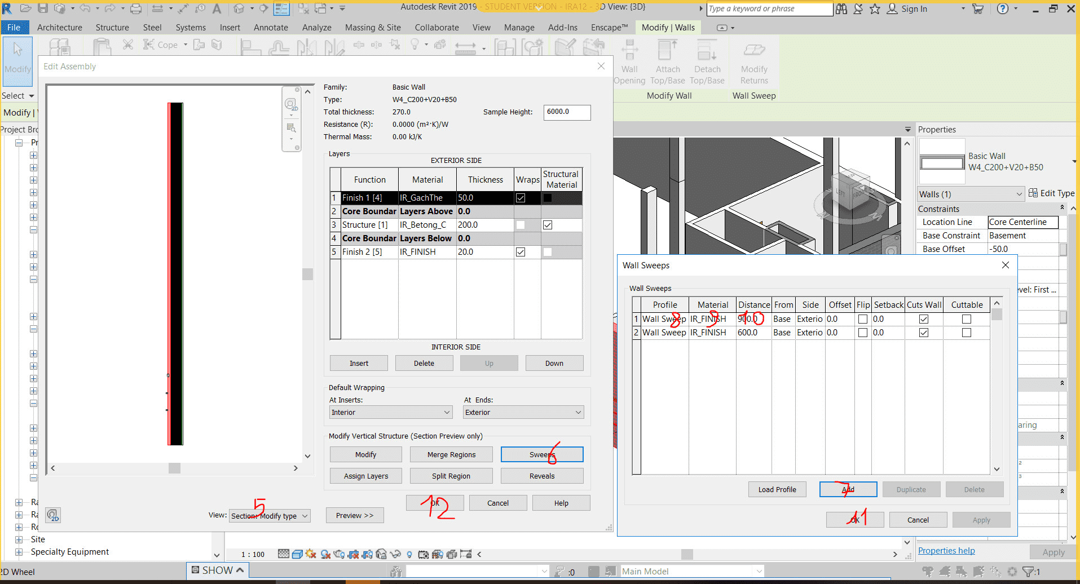This screenshot has width=1080, height=584.
Task: Click the Save icon in quick access toolbar
Action: tap(43, 8)
